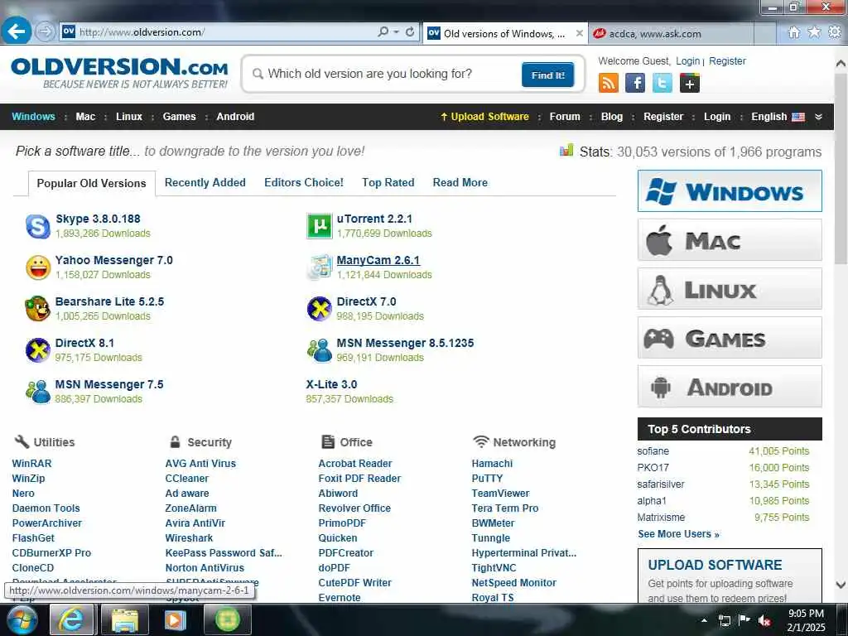
Task: Click the DirectX 7.0 icon
Action: pos(319,309)
